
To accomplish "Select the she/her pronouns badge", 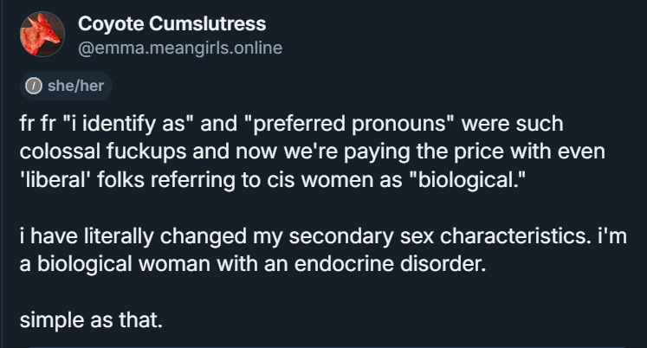I will click(66, 87).
